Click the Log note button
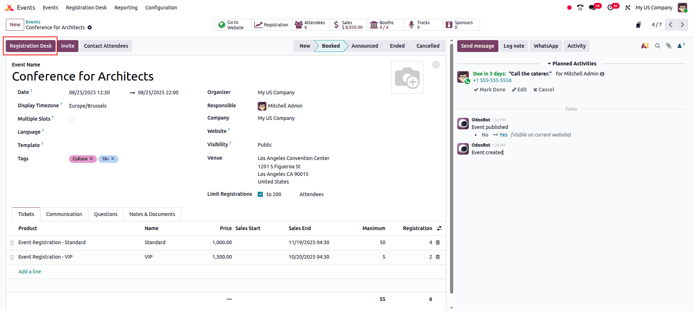694x311 pixels. [x=514, y=46]
